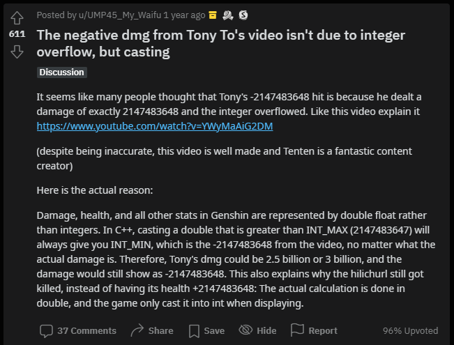The height and width of the screenshot is (345, 454).
Task: Click the speech bubble comments icon
Action: coord(46,331)
